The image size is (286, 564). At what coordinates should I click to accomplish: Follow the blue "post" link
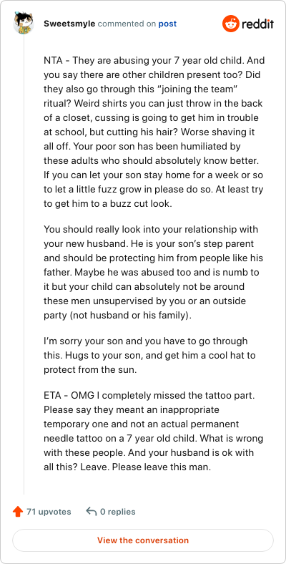click(167, 24)
